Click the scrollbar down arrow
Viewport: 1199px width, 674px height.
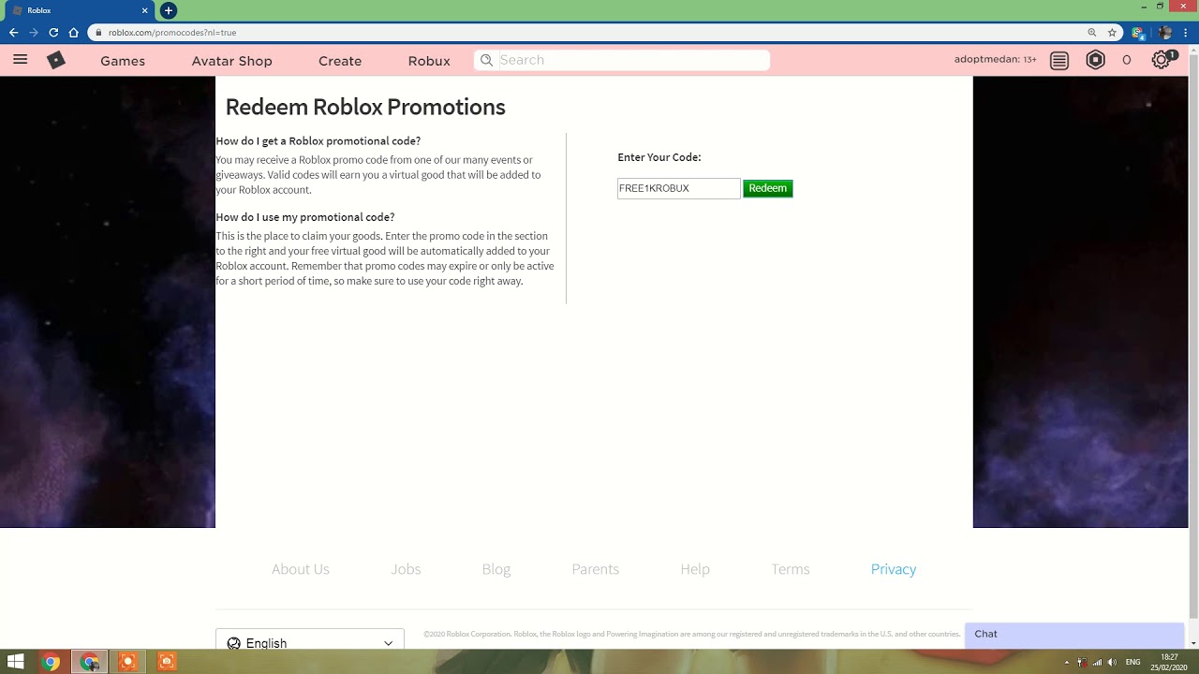[x=1193, y=643]
